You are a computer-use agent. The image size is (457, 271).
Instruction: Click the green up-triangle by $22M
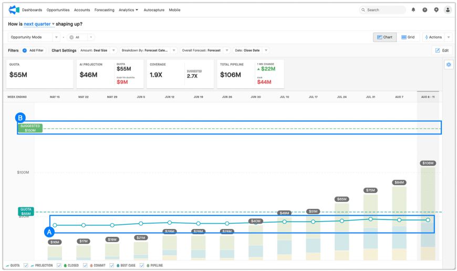tap(258, 69)
